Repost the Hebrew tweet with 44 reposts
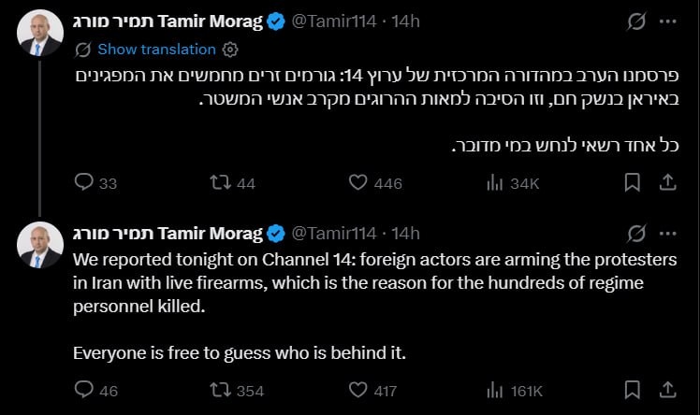Image resolution: width=700 pixels, height=415 pixels. pyautogui.click(x=221, y=182)
